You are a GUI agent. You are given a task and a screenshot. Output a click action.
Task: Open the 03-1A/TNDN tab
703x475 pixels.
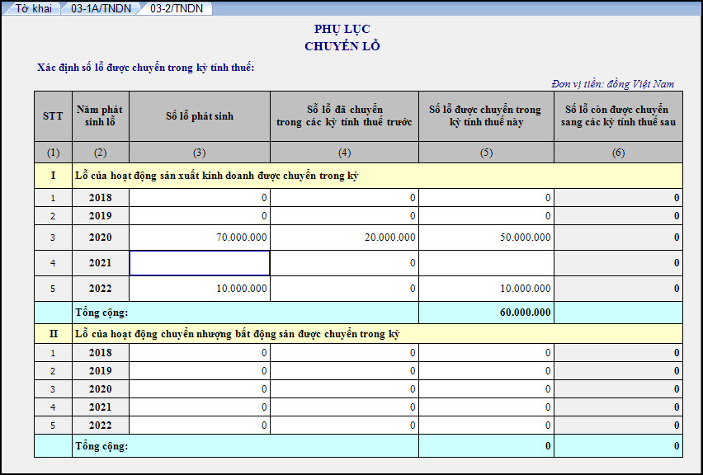pyautogui.click(x=100, y=8)
